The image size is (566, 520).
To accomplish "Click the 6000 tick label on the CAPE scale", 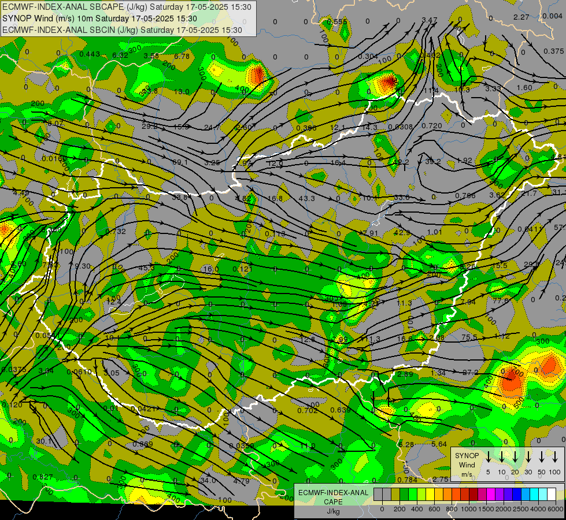I will pyautogui.click(x=556, y=509).
